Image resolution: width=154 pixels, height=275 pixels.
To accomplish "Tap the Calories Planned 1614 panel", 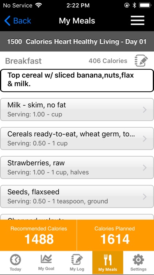I will pyautogui.click(x=115, y=235).
